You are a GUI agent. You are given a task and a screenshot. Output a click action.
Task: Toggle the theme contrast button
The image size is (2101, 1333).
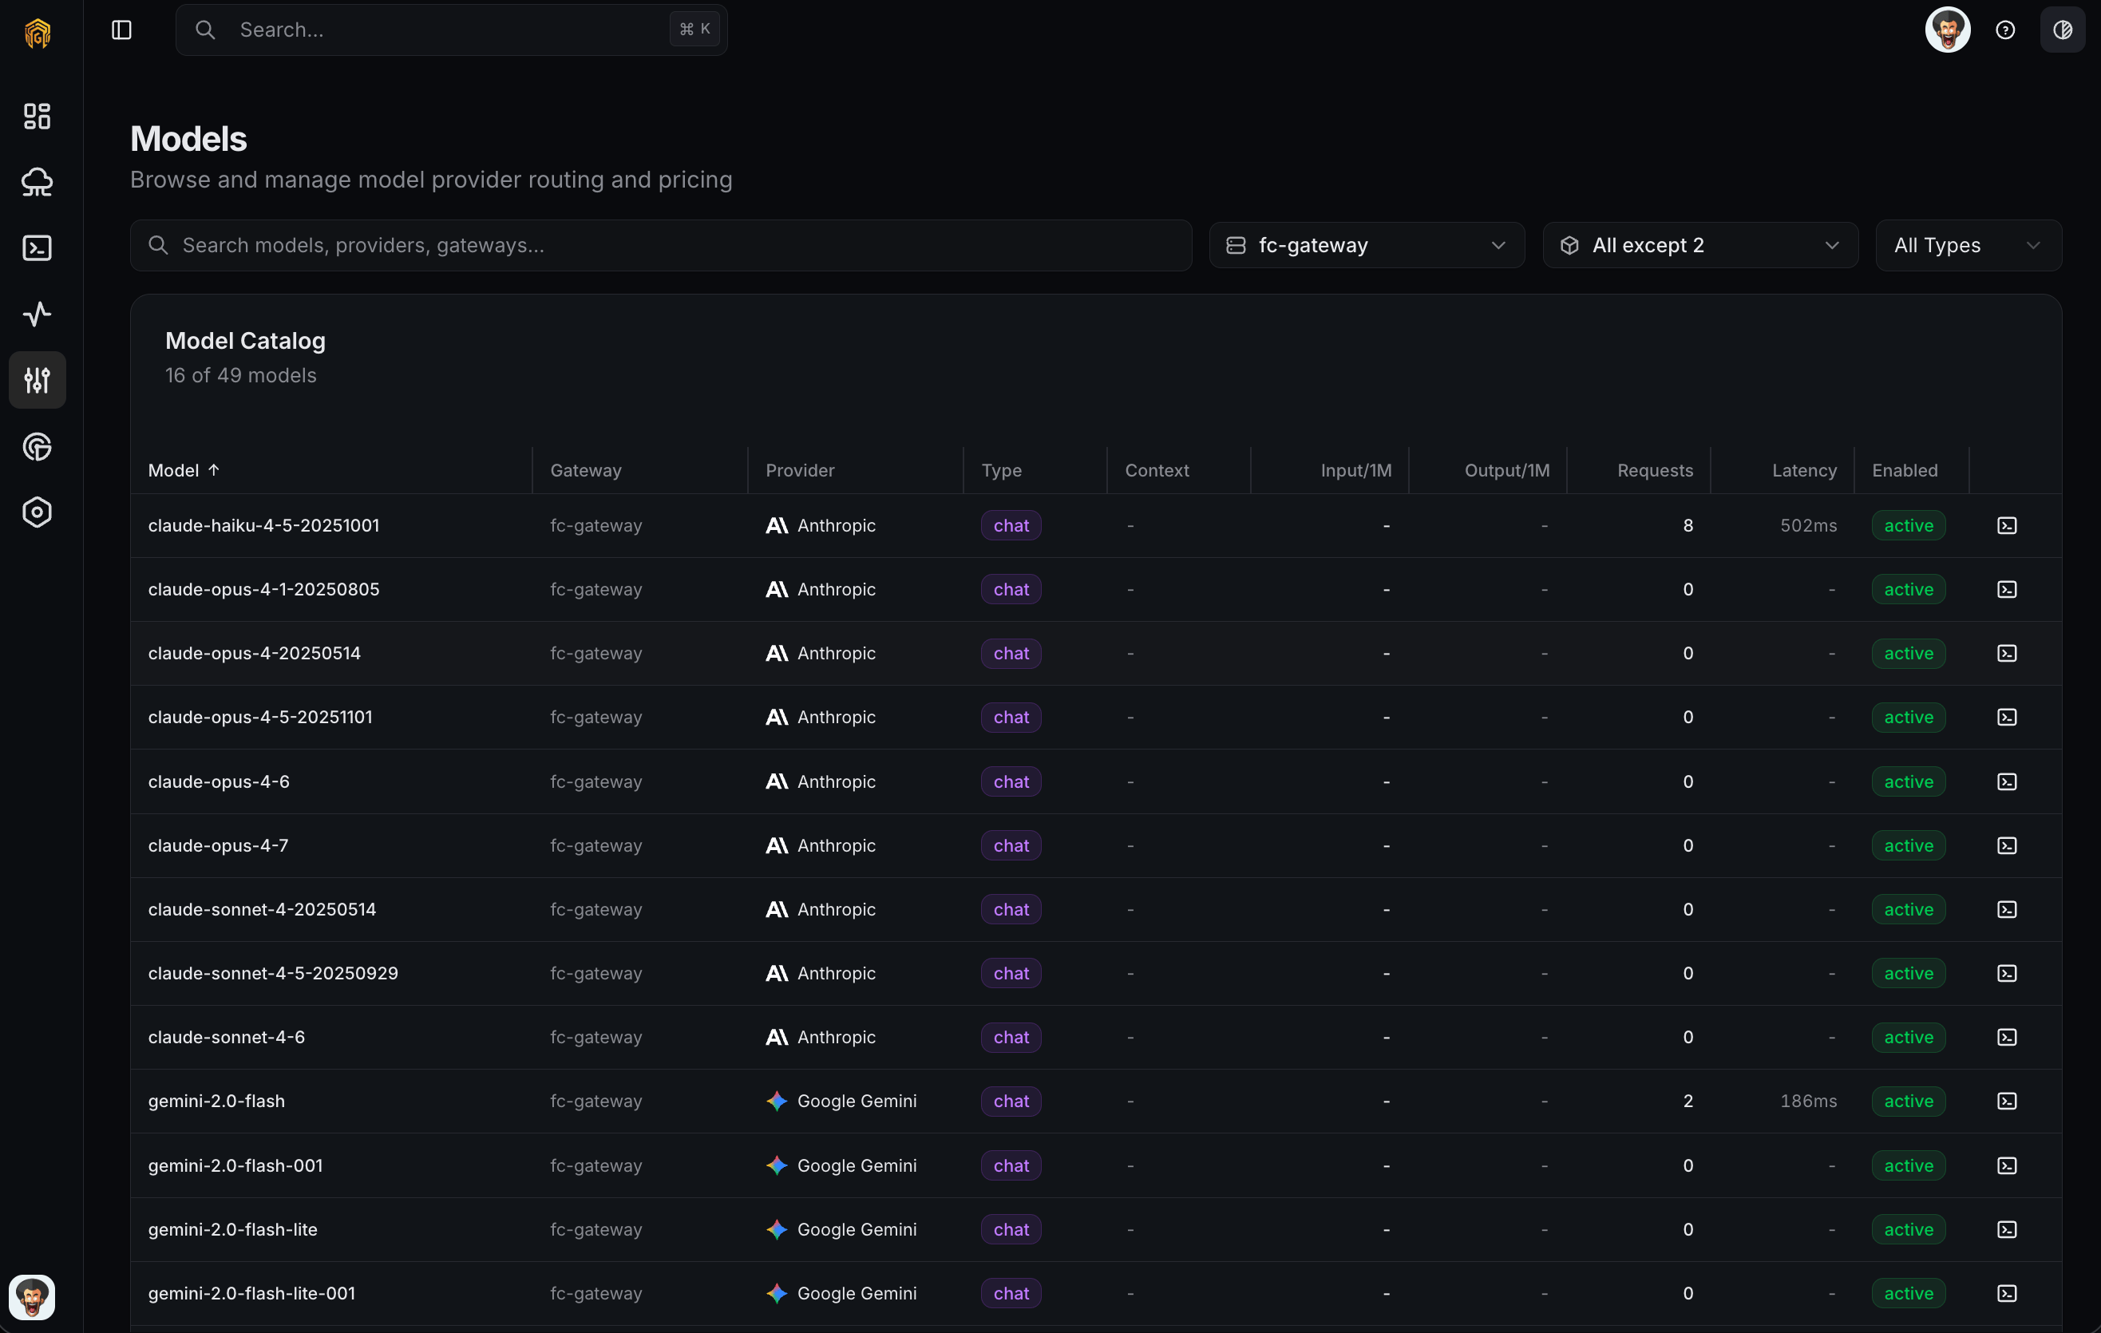click(2062, 30)
